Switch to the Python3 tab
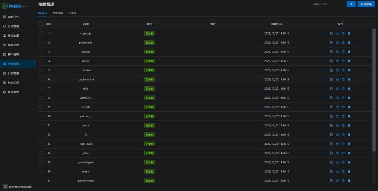 [58, 13]
